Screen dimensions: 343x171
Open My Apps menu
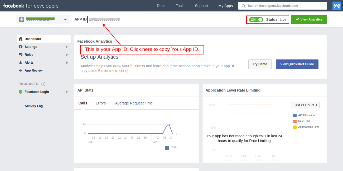(x=226, y=6)
